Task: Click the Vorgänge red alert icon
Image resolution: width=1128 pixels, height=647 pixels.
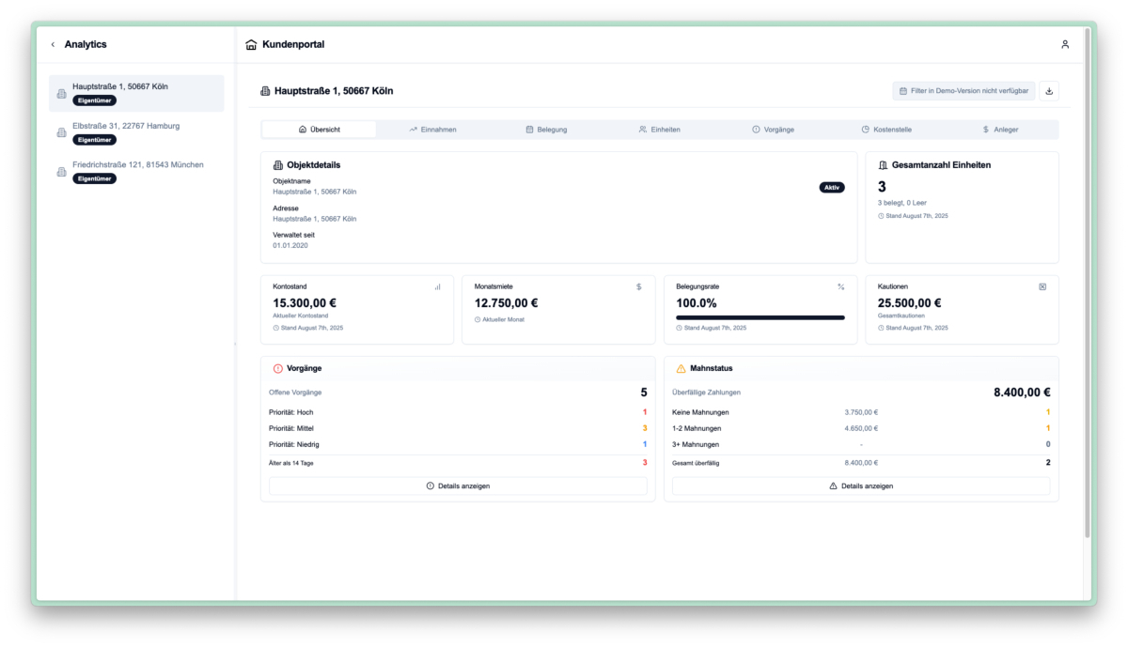Action: pos(277,369)
